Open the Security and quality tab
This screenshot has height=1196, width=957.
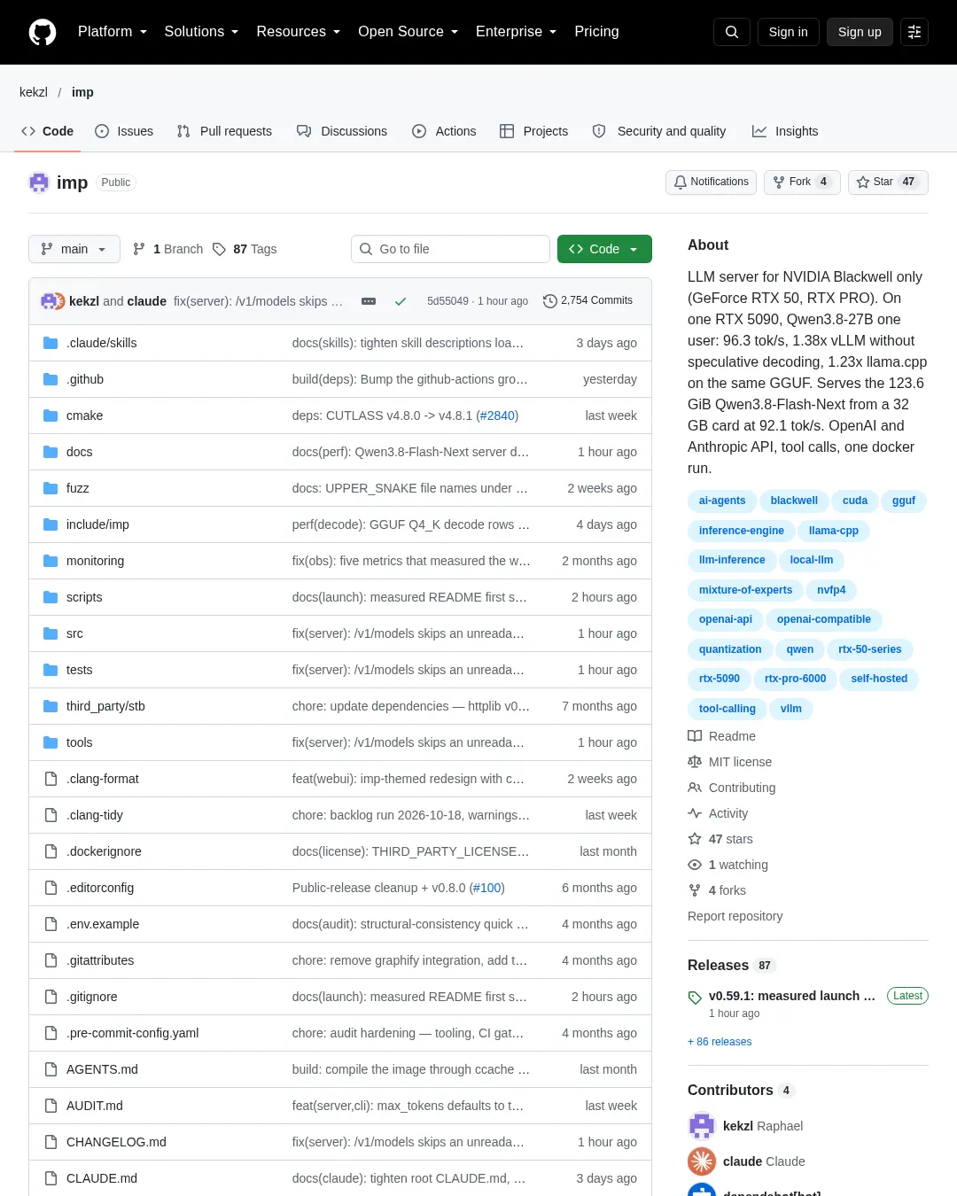(659, 131)
